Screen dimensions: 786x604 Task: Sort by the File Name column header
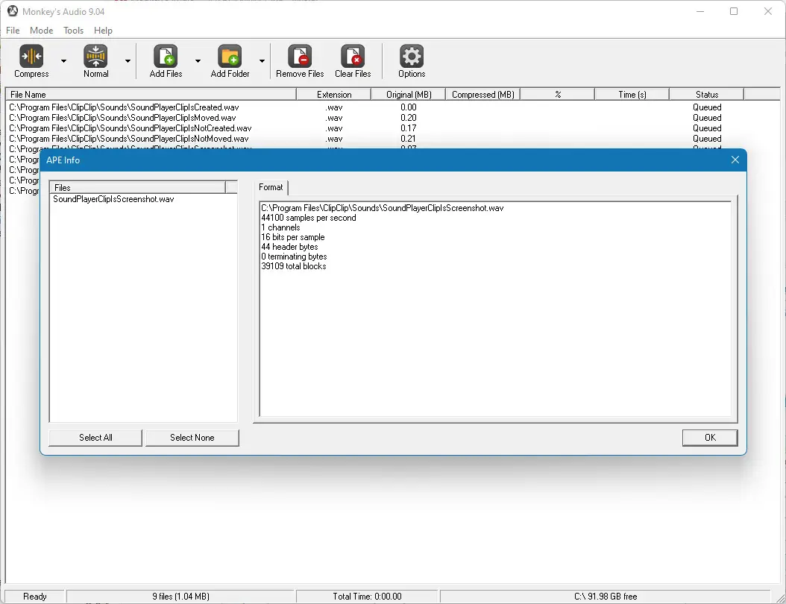click(151, 94)
